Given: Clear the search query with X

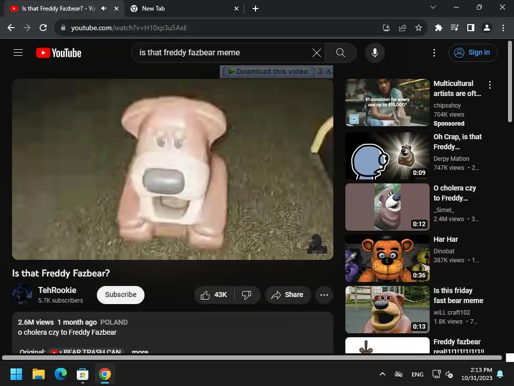Looking at the screenshot, I should [x=317, y=52].
